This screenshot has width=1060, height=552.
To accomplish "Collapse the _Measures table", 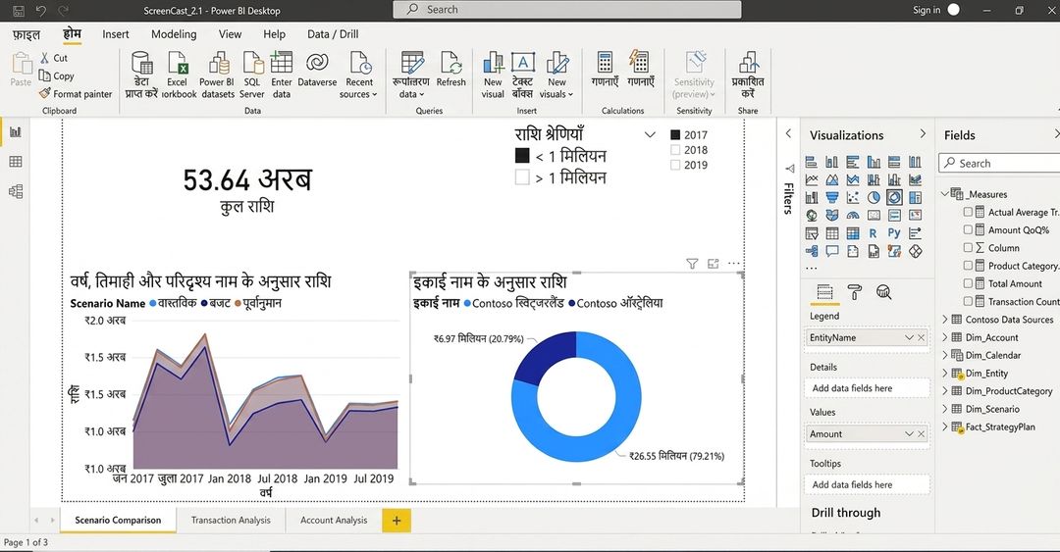I will coord(945,194).
